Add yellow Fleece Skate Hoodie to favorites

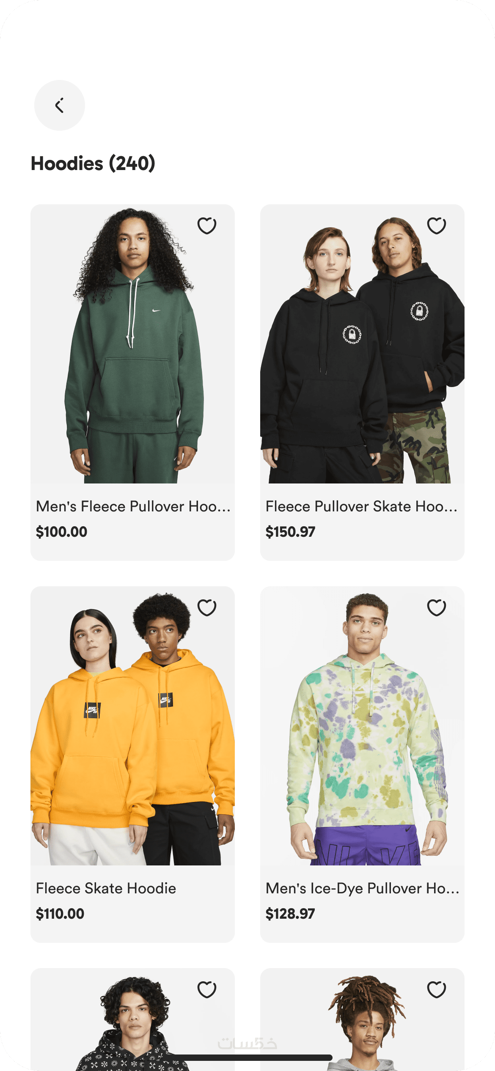tap(207, 607)
